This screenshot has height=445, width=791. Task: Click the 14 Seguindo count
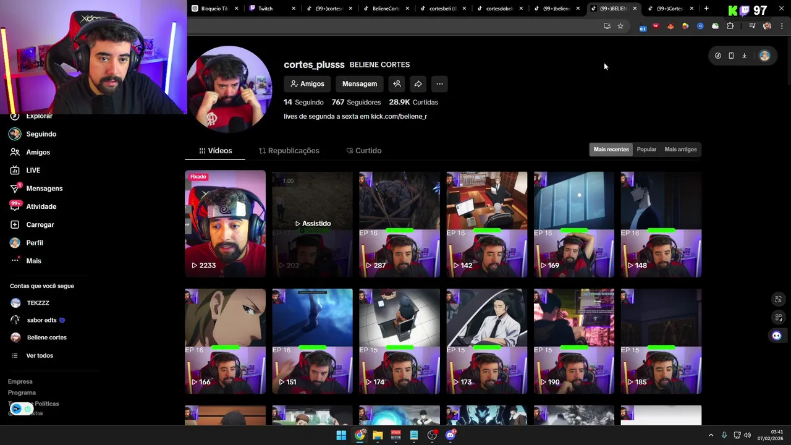point(303,103)
